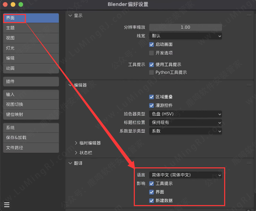Screen dimensions: 256x211
Task: Enable Python工具提示 checkbox
Action: pos(152,72)
